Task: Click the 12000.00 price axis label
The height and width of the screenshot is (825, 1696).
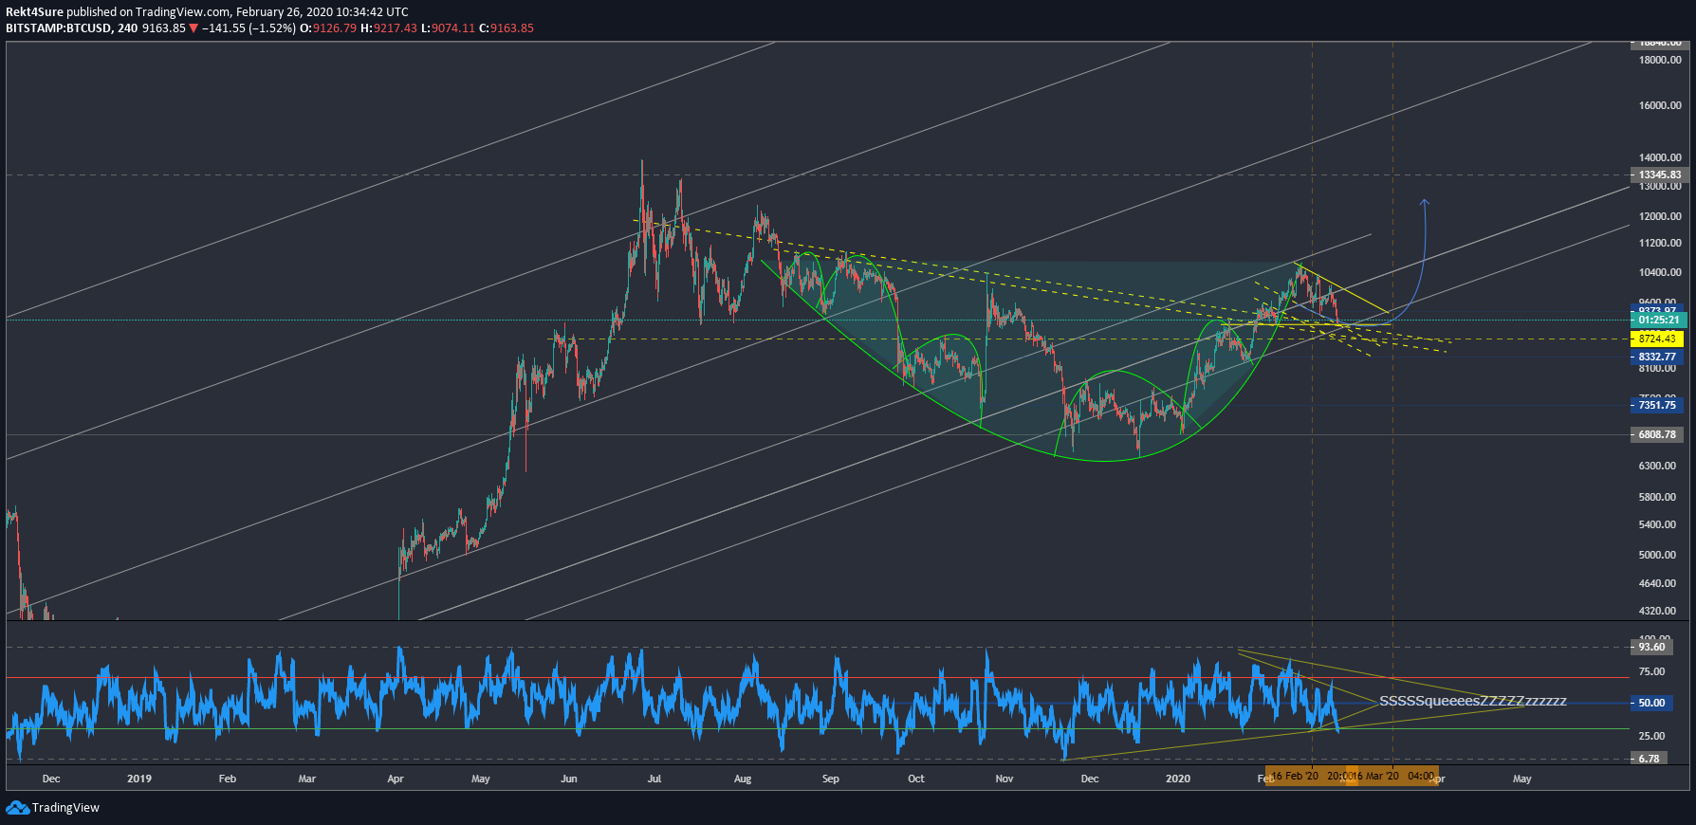Action: pyautogui.click(x=1660, y=216)
